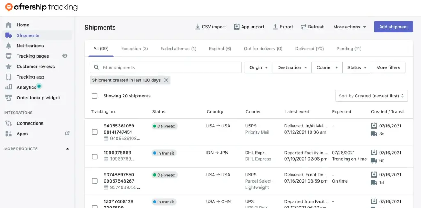
Task: Open the More actions dropdown
Action: point(350,27)
